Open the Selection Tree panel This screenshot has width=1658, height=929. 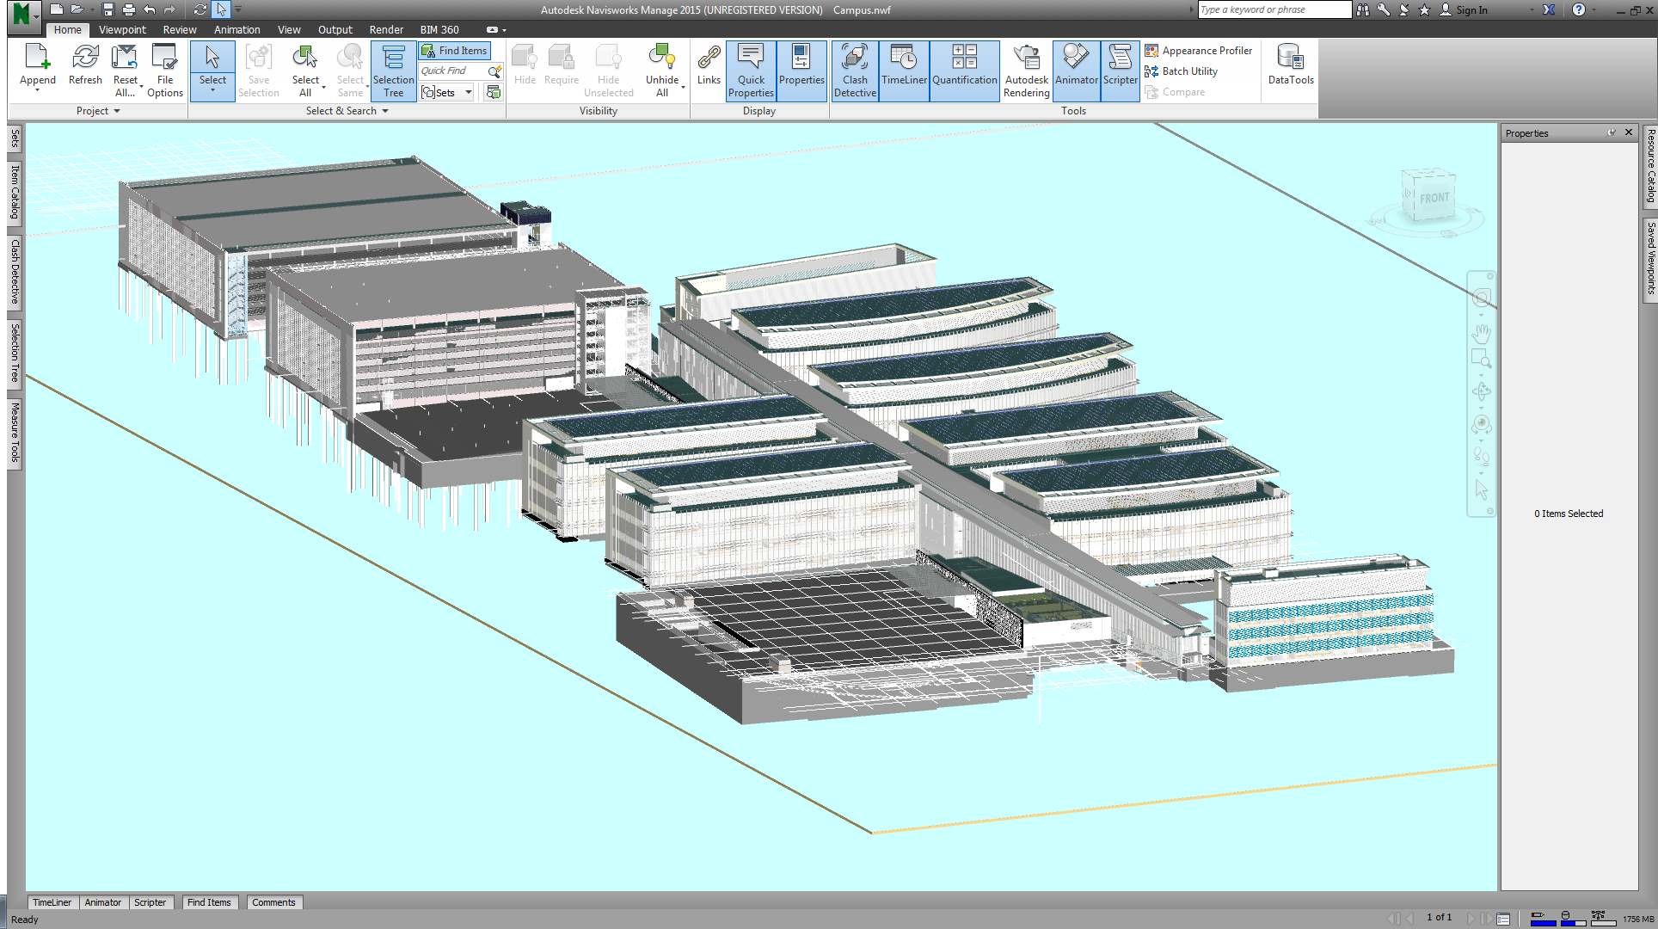point(393,71)
